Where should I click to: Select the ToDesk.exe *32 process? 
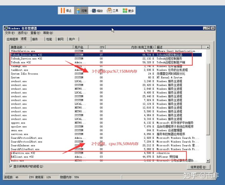click(x=106, y=62)
